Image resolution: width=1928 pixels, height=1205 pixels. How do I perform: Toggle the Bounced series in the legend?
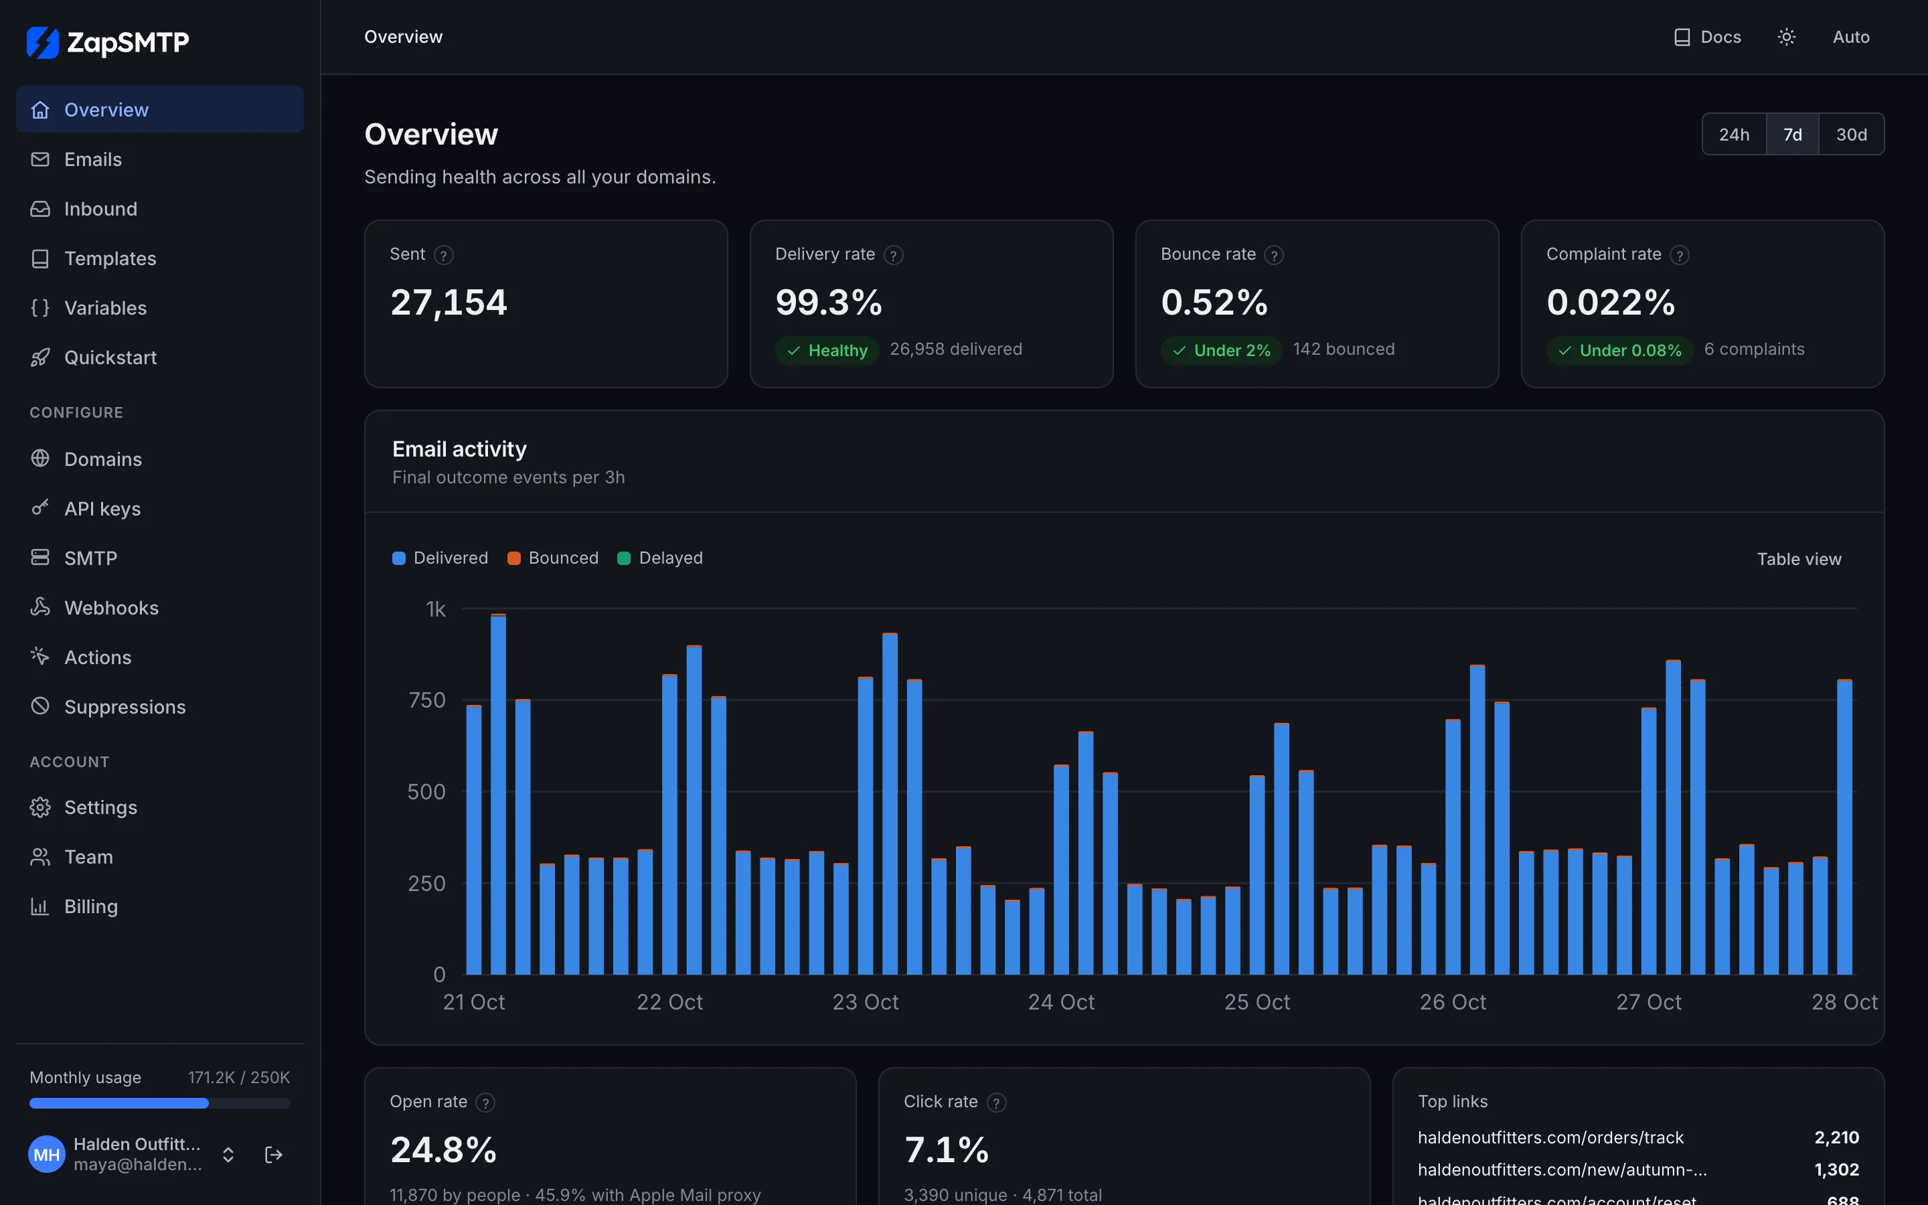coord(553,558)
